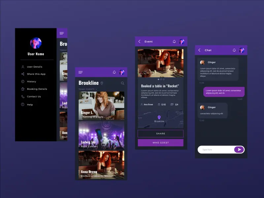Tap hamburger menu icon beside the side drawer
264x198 pixels.
tap(62, 33)
